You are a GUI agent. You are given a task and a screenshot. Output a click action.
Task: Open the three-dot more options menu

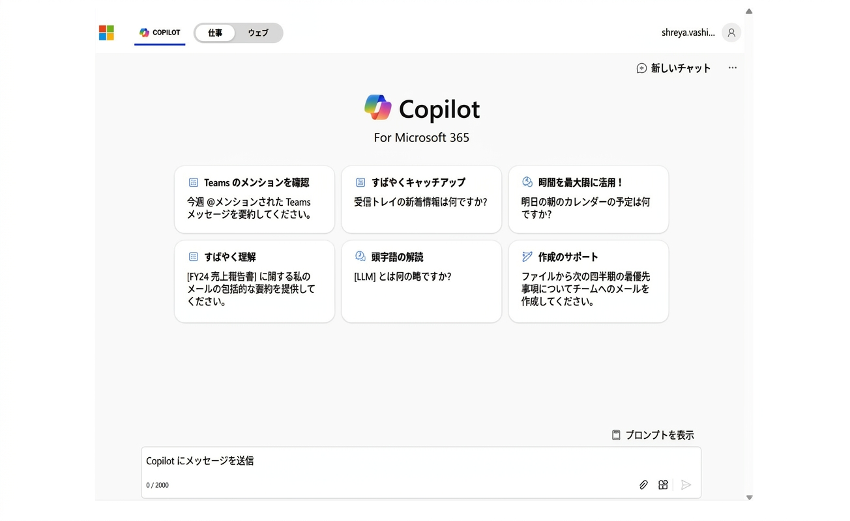point(733,68)
